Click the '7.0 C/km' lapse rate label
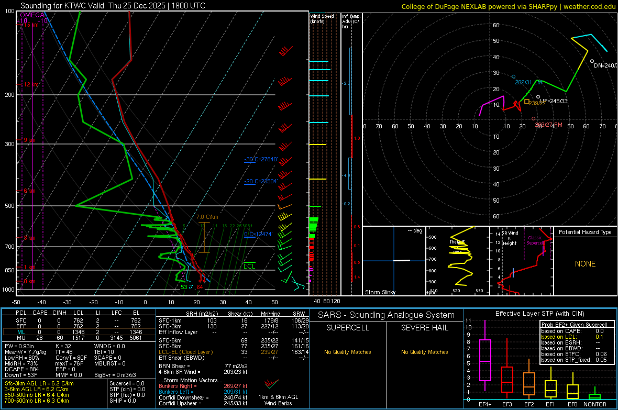Viewport: 618px width, 410px height. 207,217
